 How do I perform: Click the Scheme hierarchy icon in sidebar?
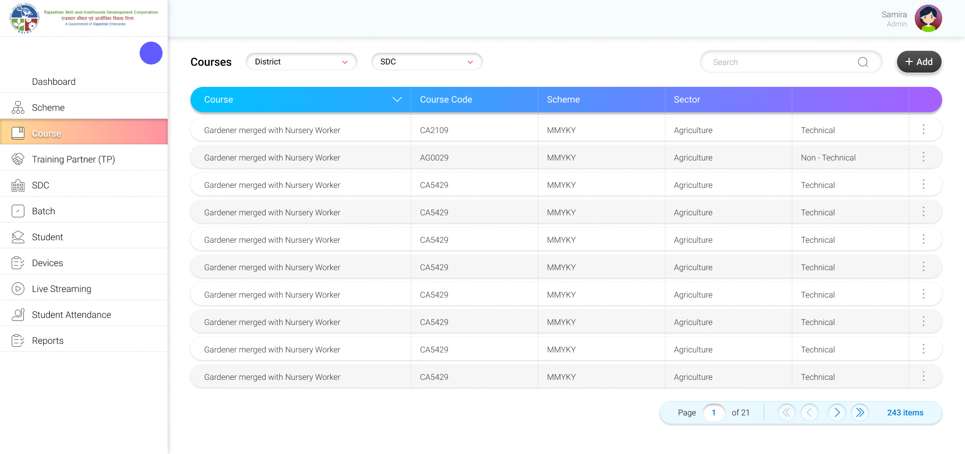(18, 107)
